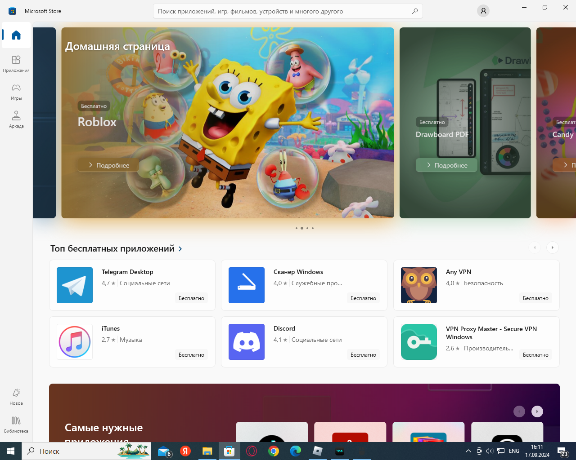The width and height of the screenshot is (576, 460).
Task: Open the Home tab in sidebar
Action: point(16,35)
